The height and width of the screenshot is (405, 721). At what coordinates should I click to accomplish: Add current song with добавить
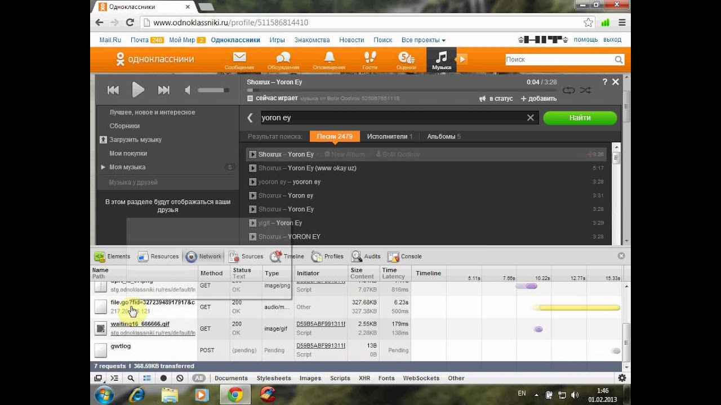tap(538, 98)
